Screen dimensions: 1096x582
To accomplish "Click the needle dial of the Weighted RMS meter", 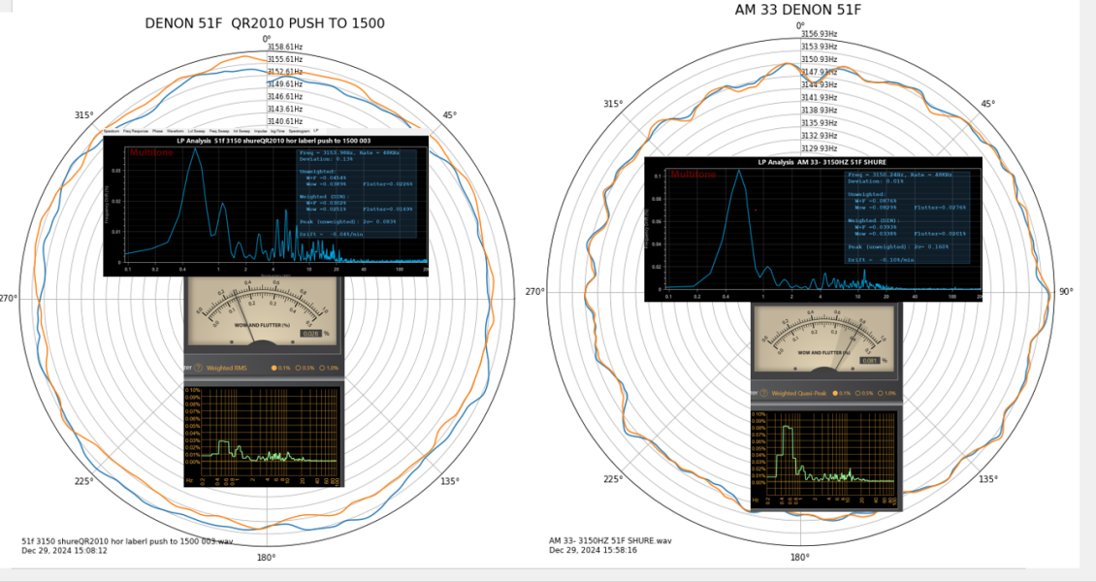I will click(x=263, y=311).
